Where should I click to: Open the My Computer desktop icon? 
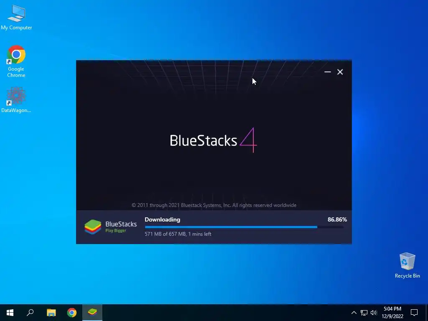coord(16,18)
